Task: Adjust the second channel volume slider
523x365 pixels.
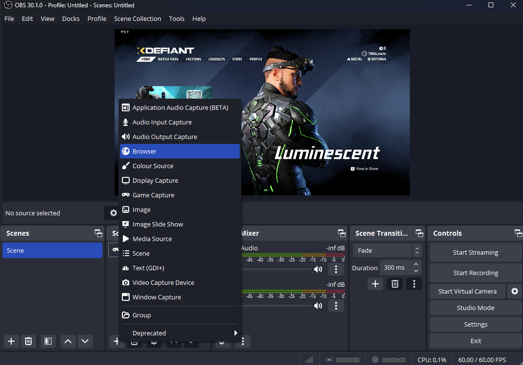Action: tap(276, 306)
